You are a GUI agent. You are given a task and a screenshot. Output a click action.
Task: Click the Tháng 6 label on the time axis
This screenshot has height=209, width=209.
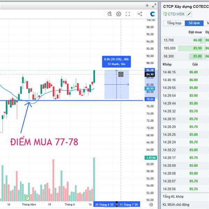pos(70,204)
